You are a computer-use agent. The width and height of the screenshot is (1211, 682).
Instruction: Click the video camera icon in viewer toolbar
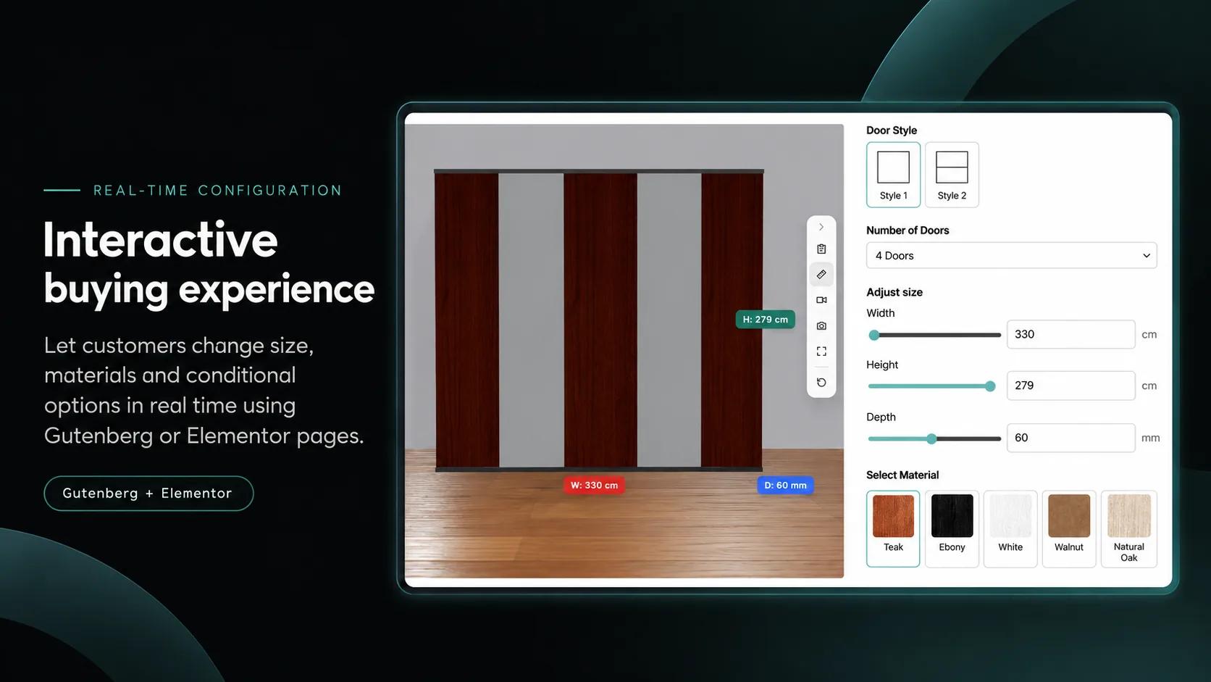pyautogui.click(x=821, y=300)
